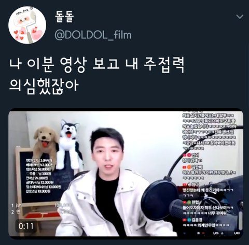The height and width of the screenshot is (245, 249).
Task: Select the teal avatar beside 김윤경
Action: pyautogui.click(x=189, y=220)
